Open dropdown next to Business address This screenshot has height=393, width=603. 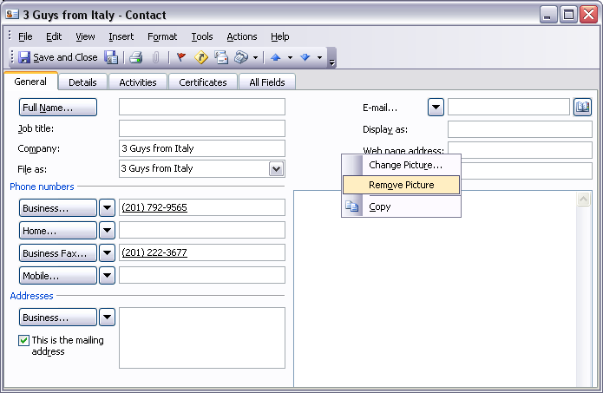(x=107, y=318)
